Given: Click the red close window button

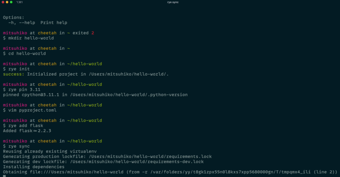Looking at the screenshot, I should click(x=3, y=2).
